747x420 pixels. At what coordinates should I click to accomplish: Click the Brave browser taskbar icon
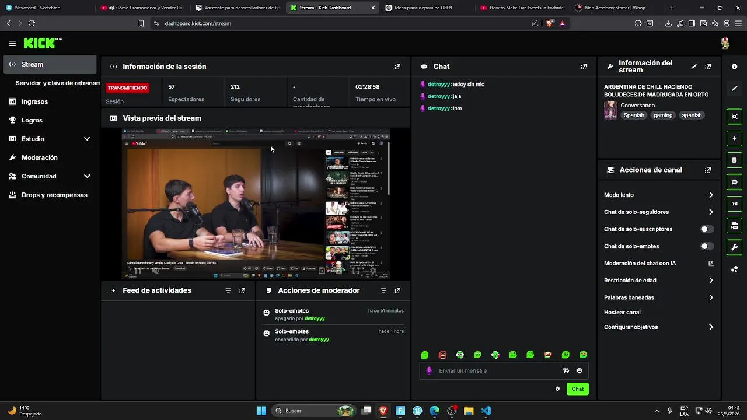(383, 411)
